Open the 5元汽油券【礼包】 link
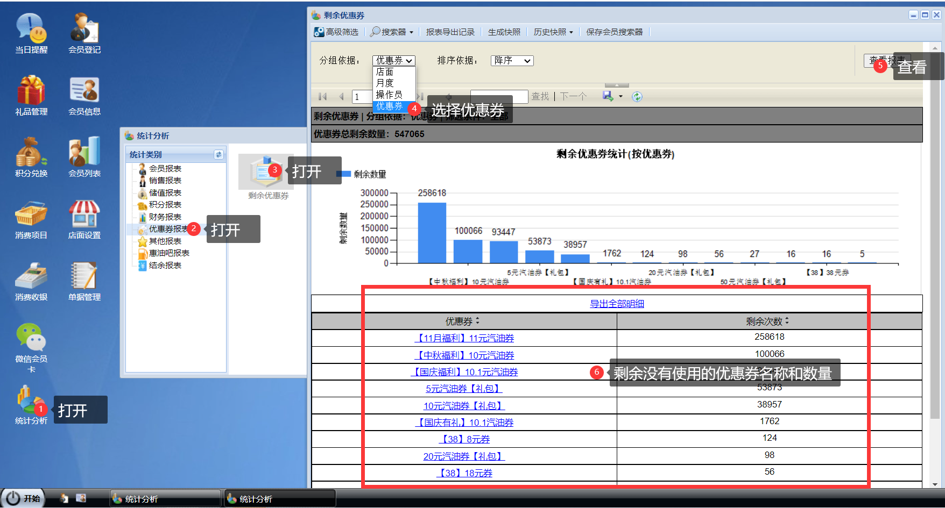The image size is (945, 508). (x=464, y=389)
